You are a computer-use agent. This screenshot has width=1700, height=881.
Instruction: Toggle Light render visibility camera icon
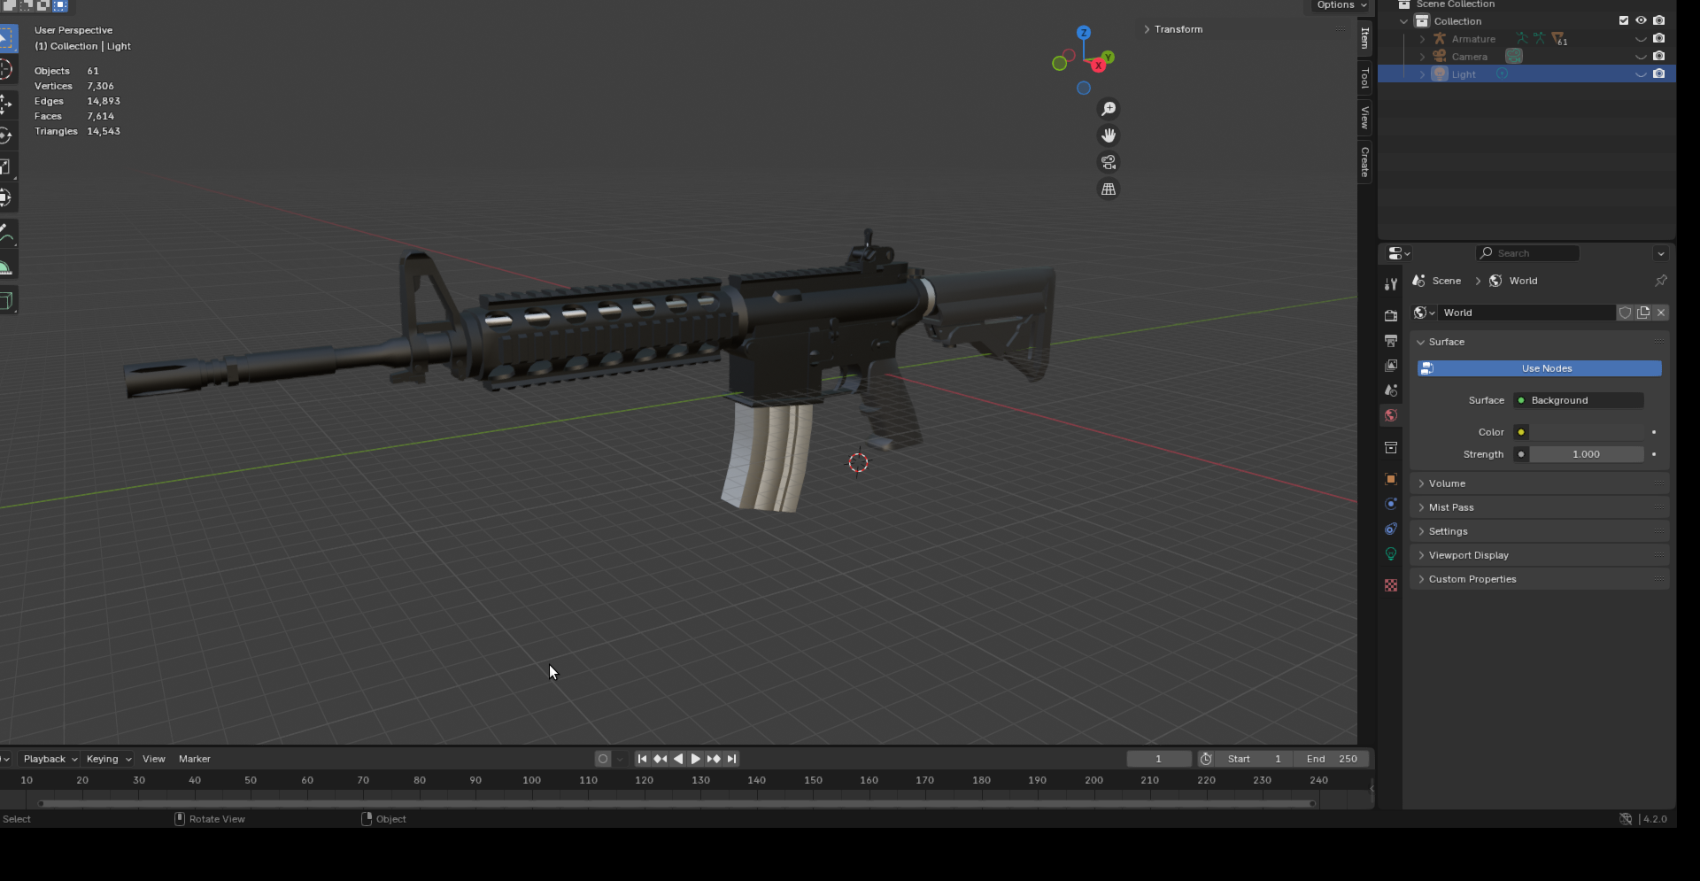click(1658, 73)
